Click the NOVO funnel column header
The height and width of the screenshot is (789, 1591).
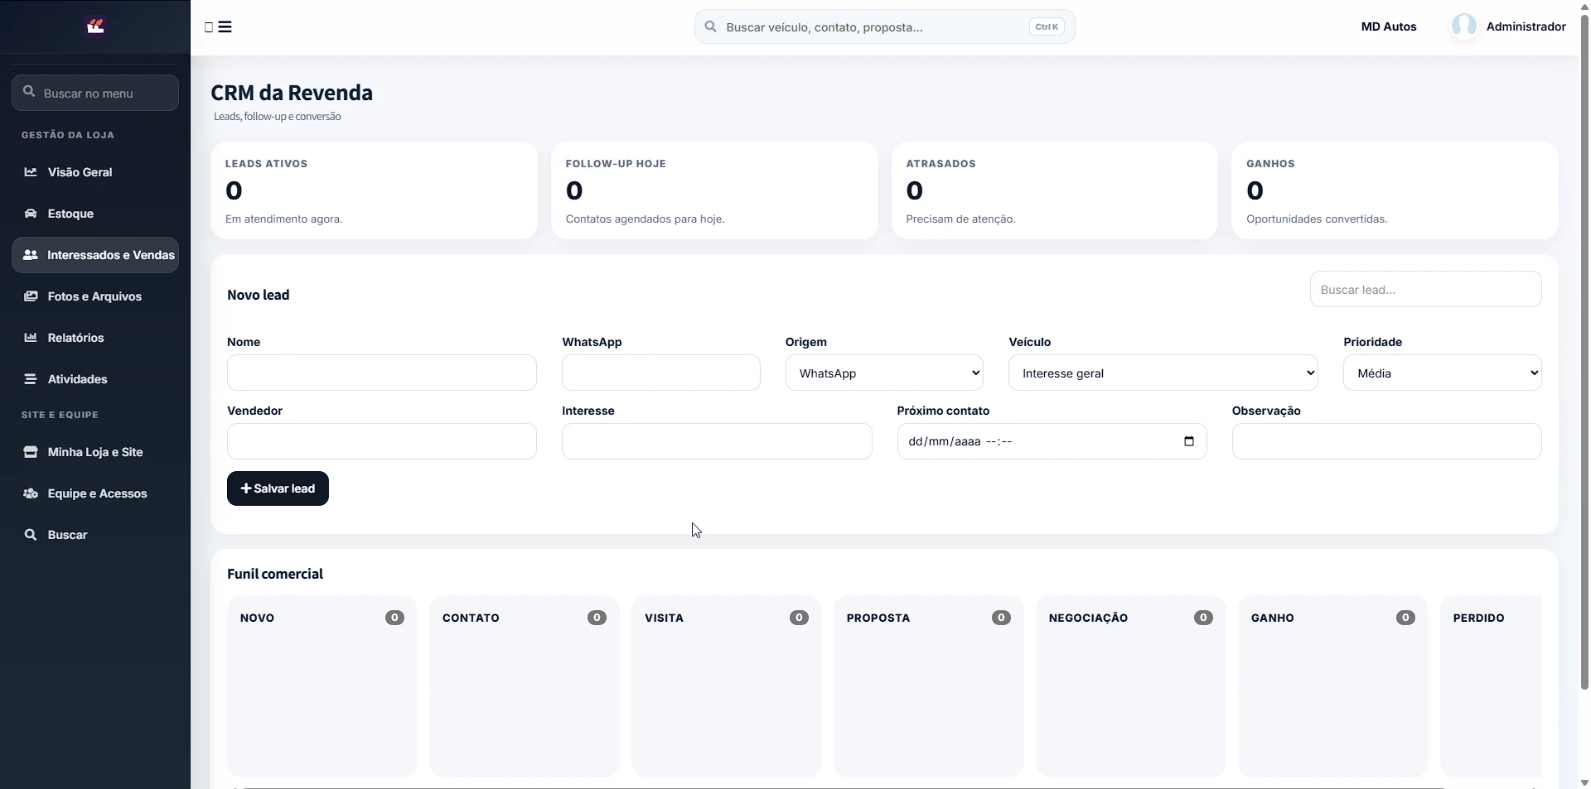257,618
